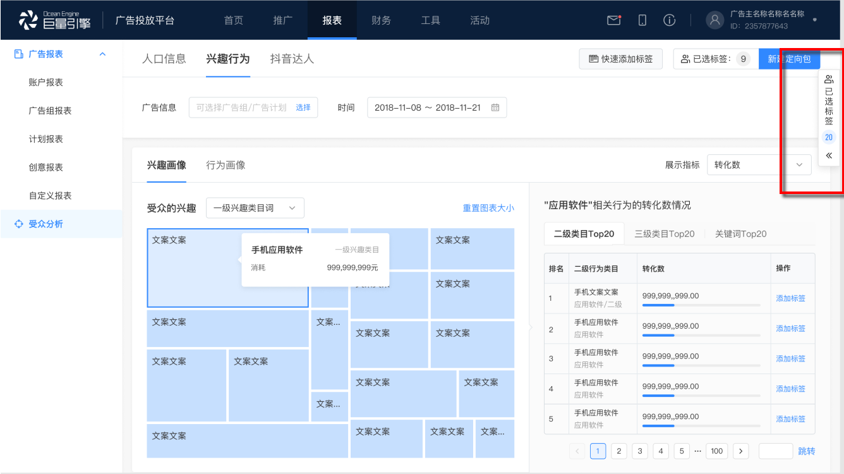The height and width of the screenshot is (474, 844).
Task: Select page 4 in pagination
Action: coord(661,451)
